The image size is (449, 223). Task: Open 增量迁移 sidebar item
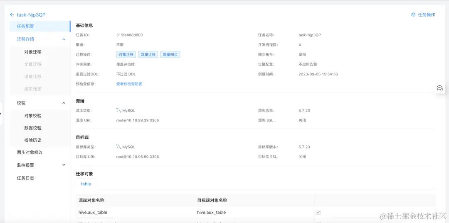(x=33, y=77)
